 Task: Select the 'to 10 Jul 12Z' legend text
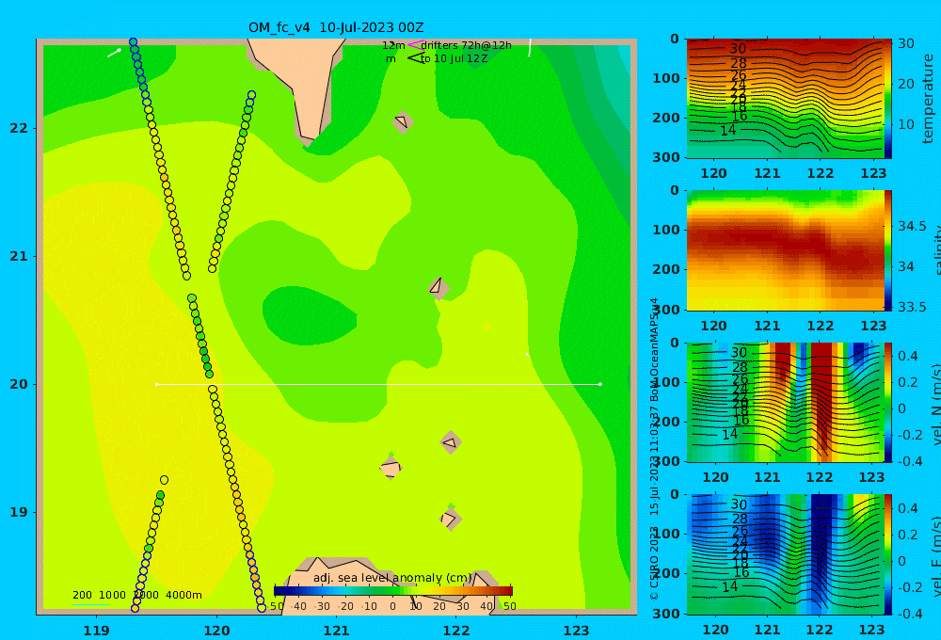454,58
